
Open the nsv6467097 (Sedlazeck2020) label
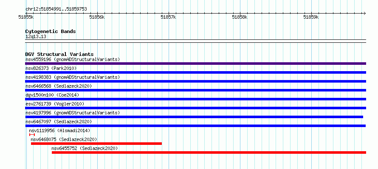[59, 122]
